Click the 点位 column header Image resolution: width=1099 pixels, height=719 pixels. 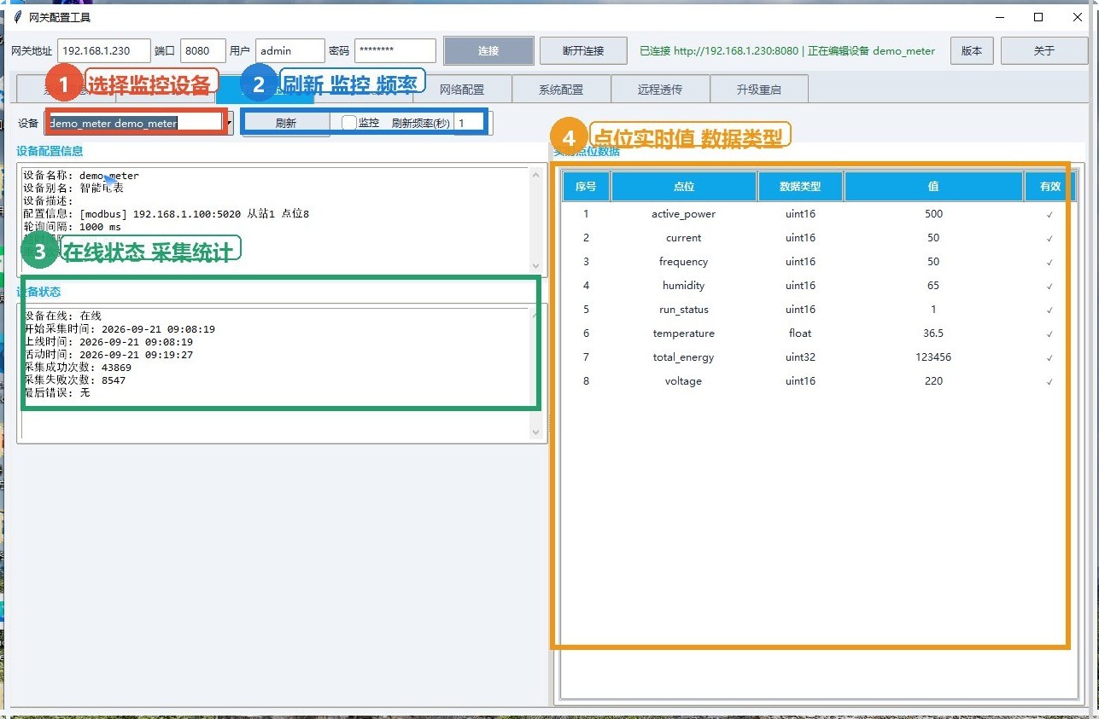(x=684, y=186)
